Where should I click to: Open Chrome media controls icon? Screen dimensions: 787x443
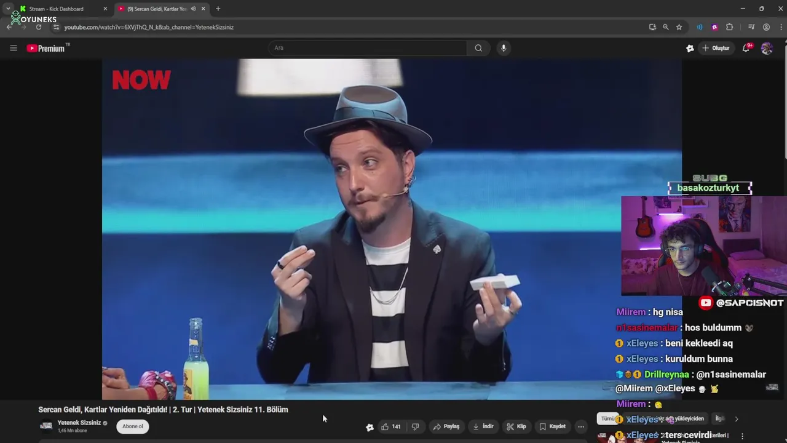click(x=751, y=27)
